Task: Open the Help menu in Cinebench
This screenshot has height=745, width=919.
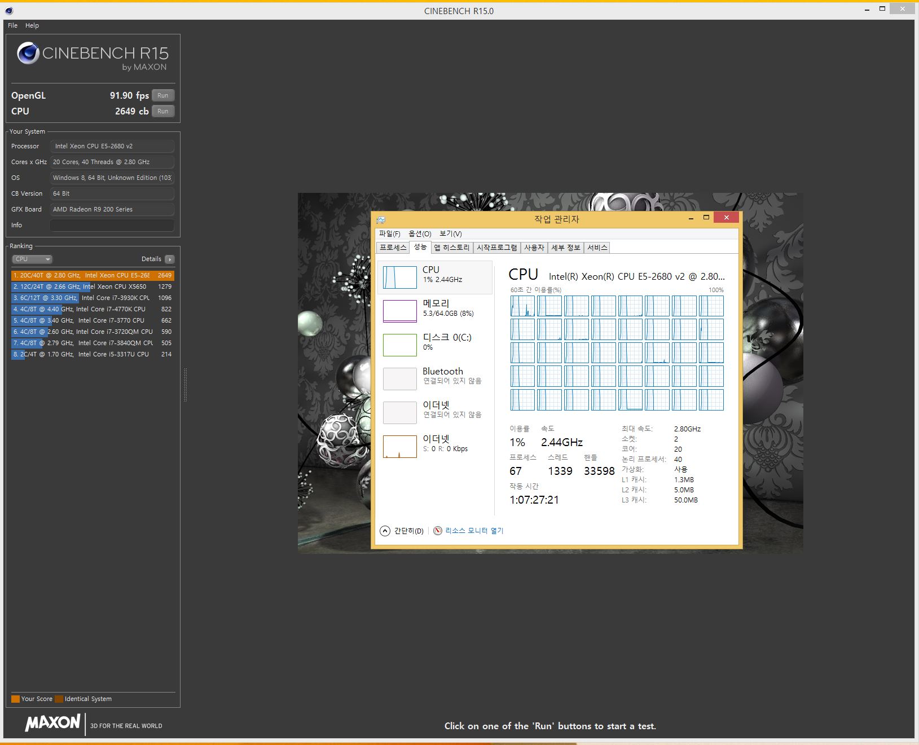Action: [32, 25]
